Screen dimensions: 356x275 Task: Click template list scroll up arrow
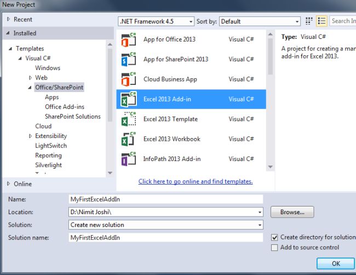270,35
